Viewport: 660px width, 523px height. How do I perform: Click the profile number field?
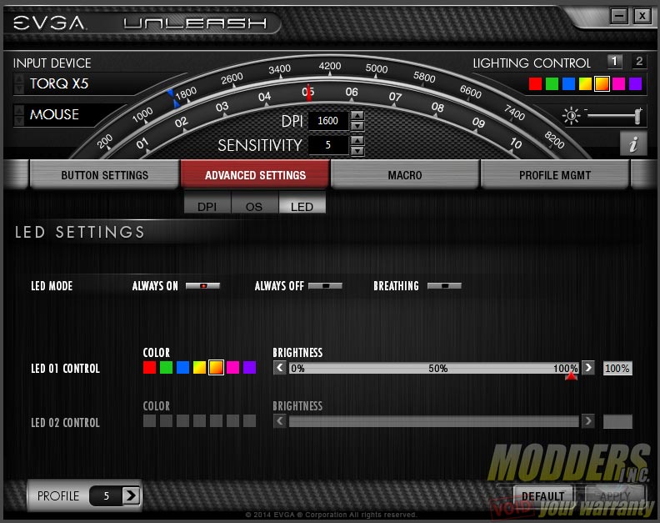[106, 495]
